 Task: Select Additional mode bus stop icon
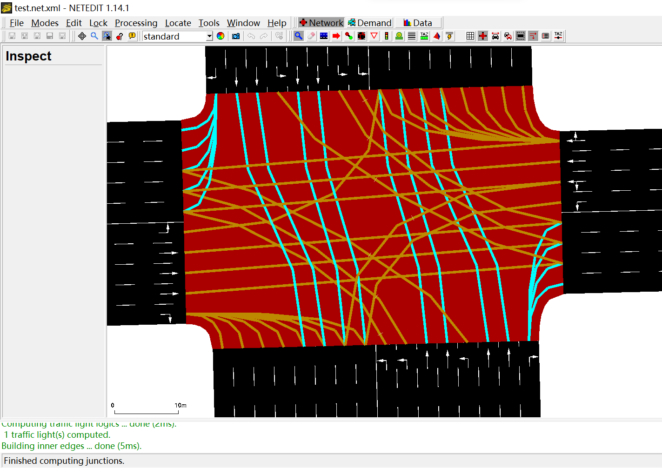(x=399, y=36)
